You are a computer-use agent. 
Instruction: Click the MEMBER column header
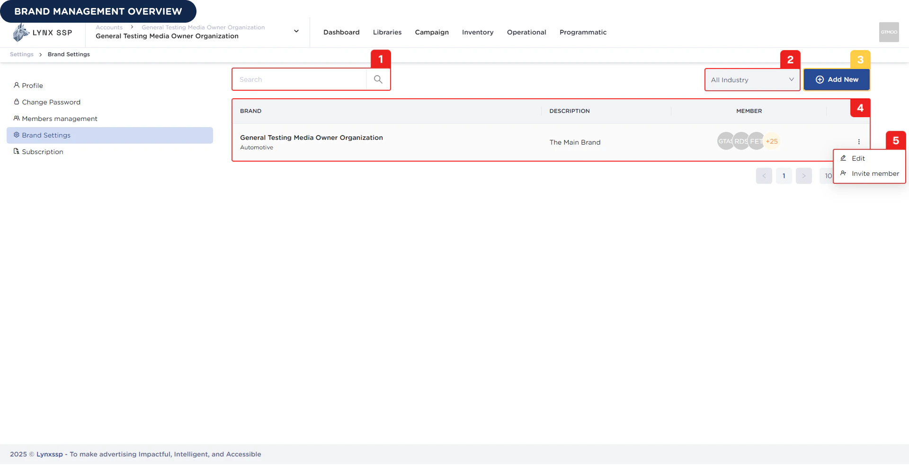click(749, 111)
